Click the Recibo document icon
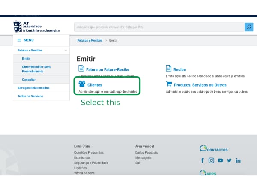Screen dimensions: 257x184 168,68
